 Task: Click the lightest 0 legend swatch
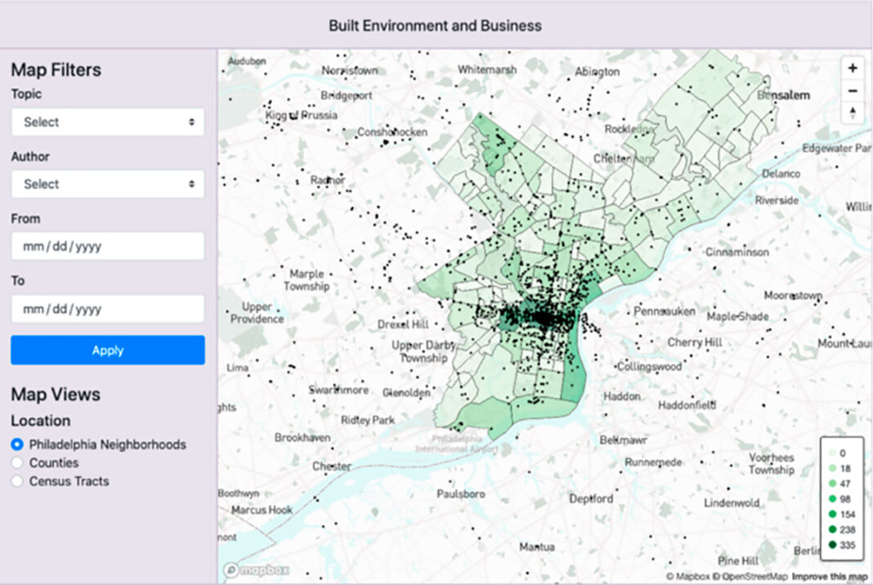point(832,452)
